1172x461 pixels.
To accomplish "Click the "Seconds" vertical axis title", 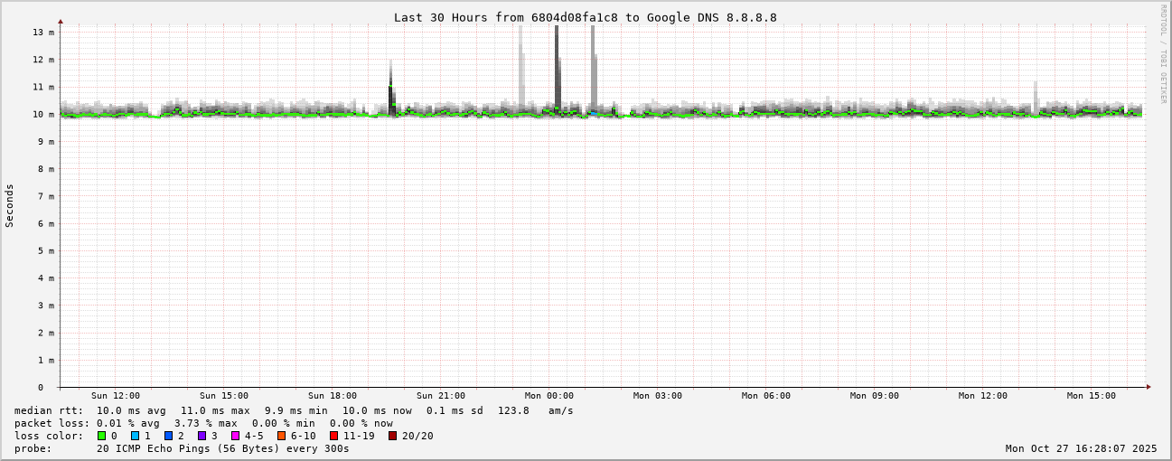I will click(10, 205).
